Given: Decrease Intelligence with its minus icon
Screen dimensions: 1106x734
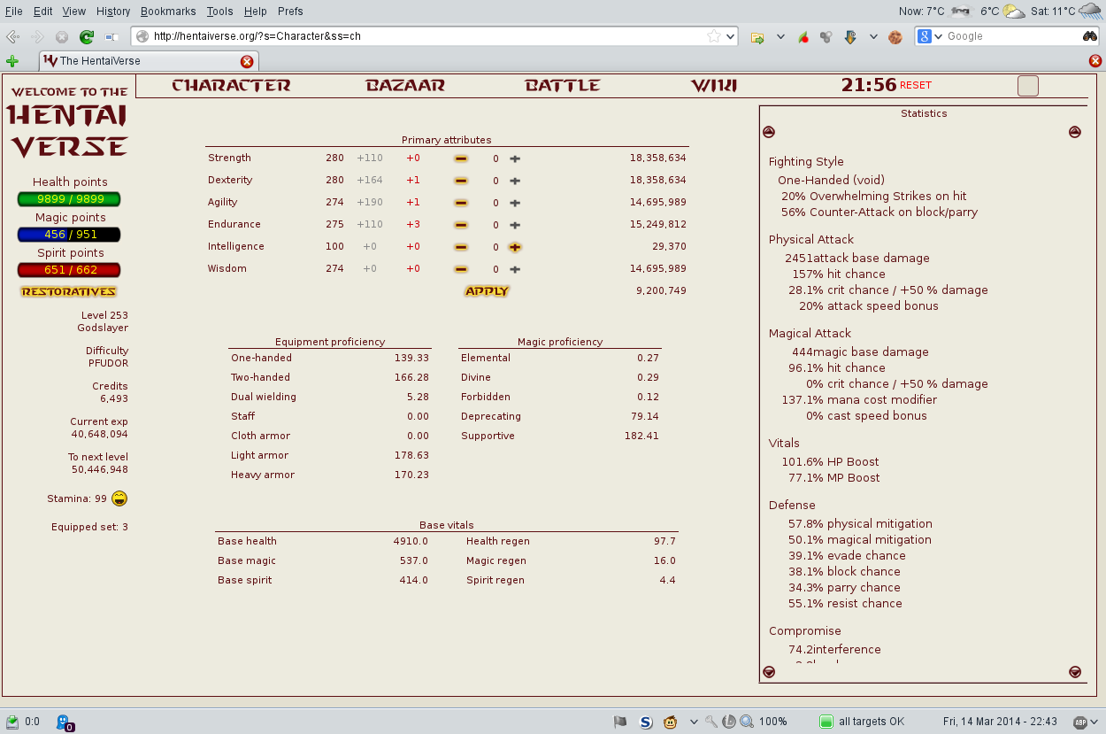Looking at the screenshot, I should [461, 247].
